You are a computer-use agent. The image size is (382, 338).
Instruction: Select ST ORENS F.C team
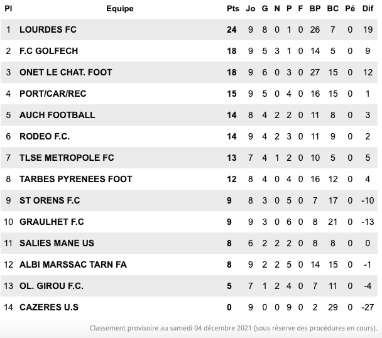(x=50, y=200)
